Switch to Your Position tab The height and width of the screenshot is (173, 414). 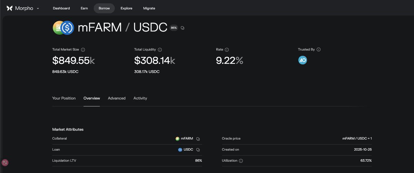(64, 98)
